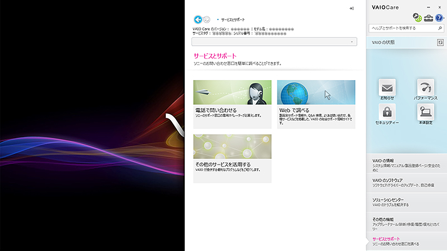This screenshot has width=447, height=251.
Task: Expand the wide dropdown below service tag
Action: pos(274,41)
